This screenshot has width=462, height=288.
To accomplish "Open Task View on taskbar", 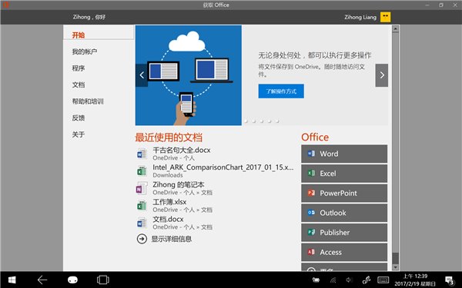I will pos(103,280).
